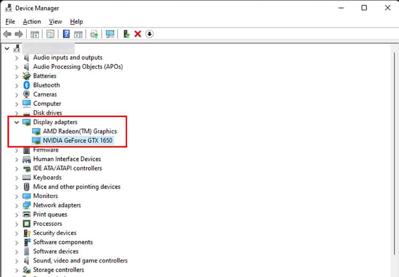Select AMD Radeon(TM) Graphics device
This screenshot has height=277, width=399.
pos(80,131)
